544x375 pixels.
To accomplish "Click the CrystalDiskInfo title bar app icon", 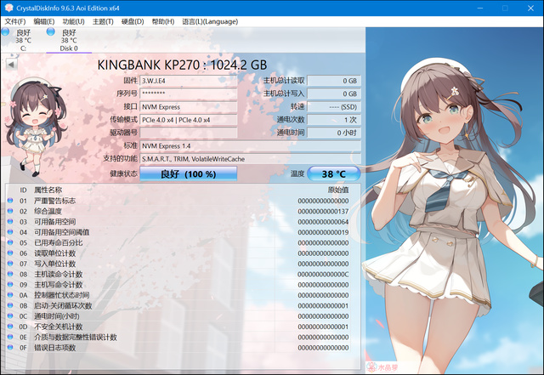I will [x=8, y=8].
